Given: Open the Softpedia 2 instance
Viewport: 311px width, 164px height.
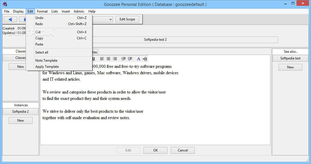Looking at the screenshot, I should pyautogui.click(x=20, y=112).
